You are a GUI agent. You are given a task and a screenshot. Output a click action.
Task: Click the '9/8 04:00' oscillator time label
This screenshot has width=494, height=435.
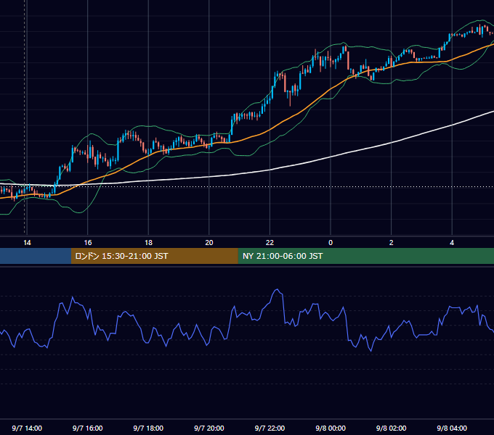(452, 428)
